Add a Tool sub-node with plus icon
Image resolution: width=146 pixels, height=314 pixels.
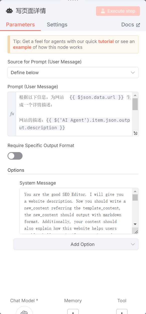click(122, 312)
